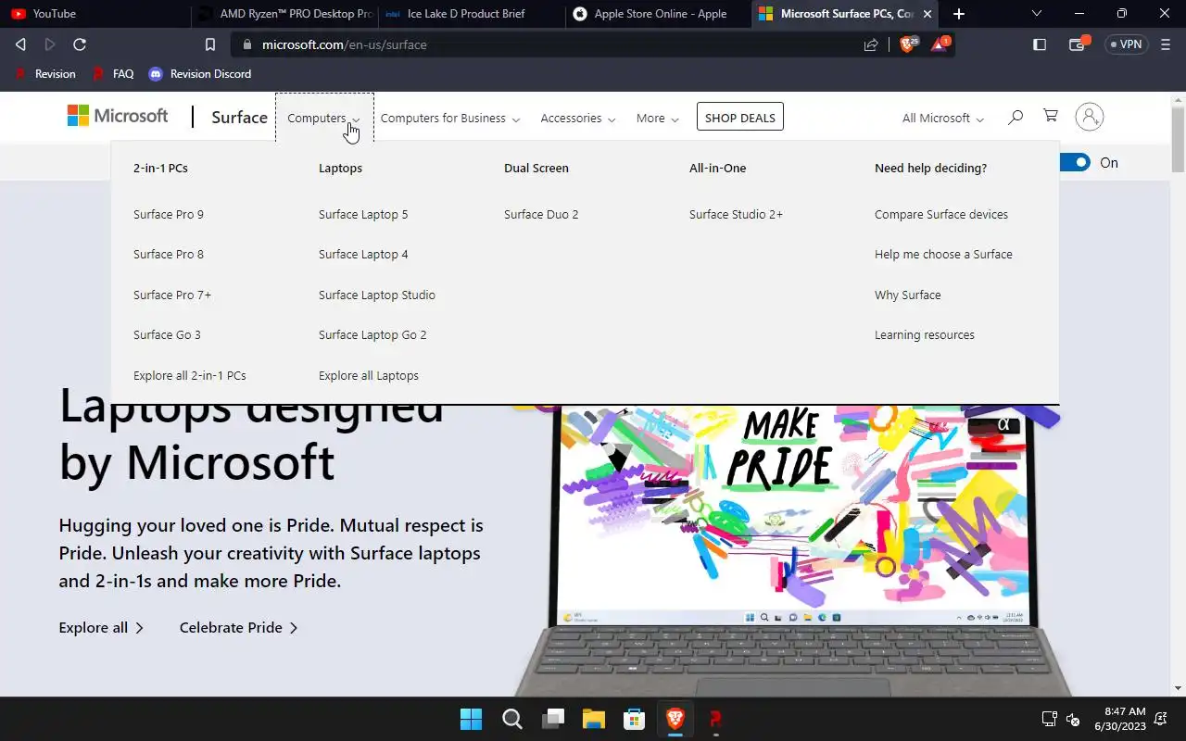Click the muted volume tray icon
The width and height of the screenshot is (1186, 741).
coord(1073,719)
